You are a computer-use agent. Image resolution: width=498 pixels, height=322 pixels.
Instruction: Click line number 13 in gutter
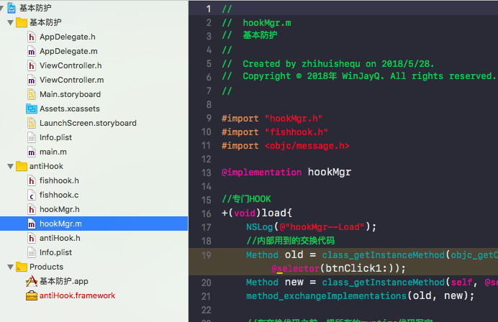[207, 173]
